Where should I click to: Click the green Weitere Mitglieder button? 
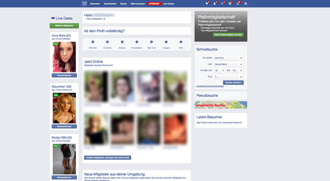64,26
